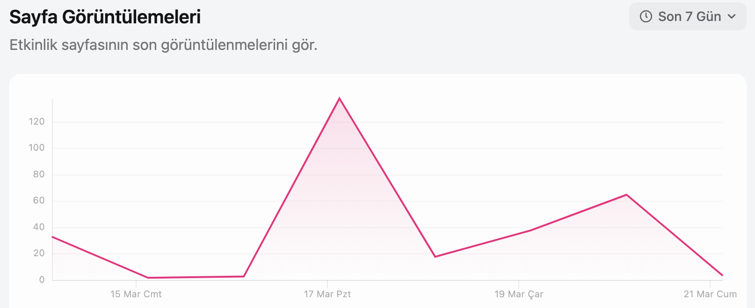Select the line's low point above 15 Mar Cmt
Viewport: 755px width, 308px height.
[148, 278]
